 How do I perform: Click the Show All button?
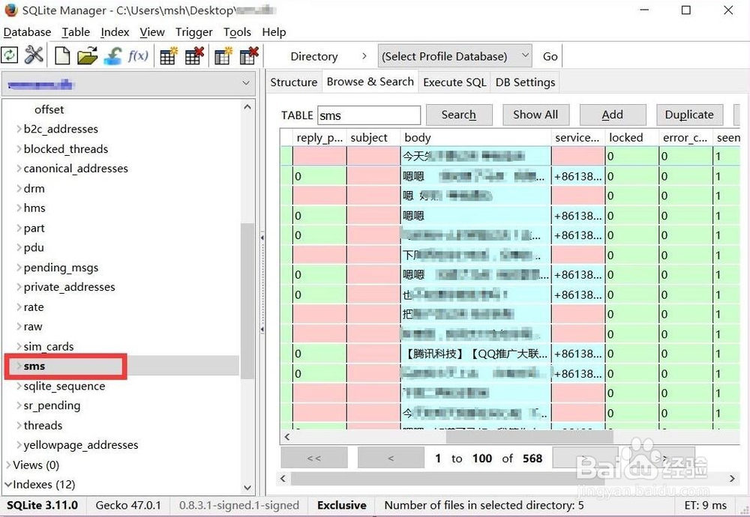535,115
